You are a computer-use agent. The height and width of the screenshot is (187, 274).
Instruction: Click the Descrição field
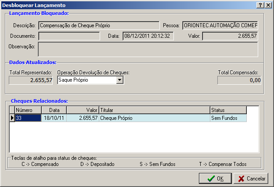(x=99, y=25)
